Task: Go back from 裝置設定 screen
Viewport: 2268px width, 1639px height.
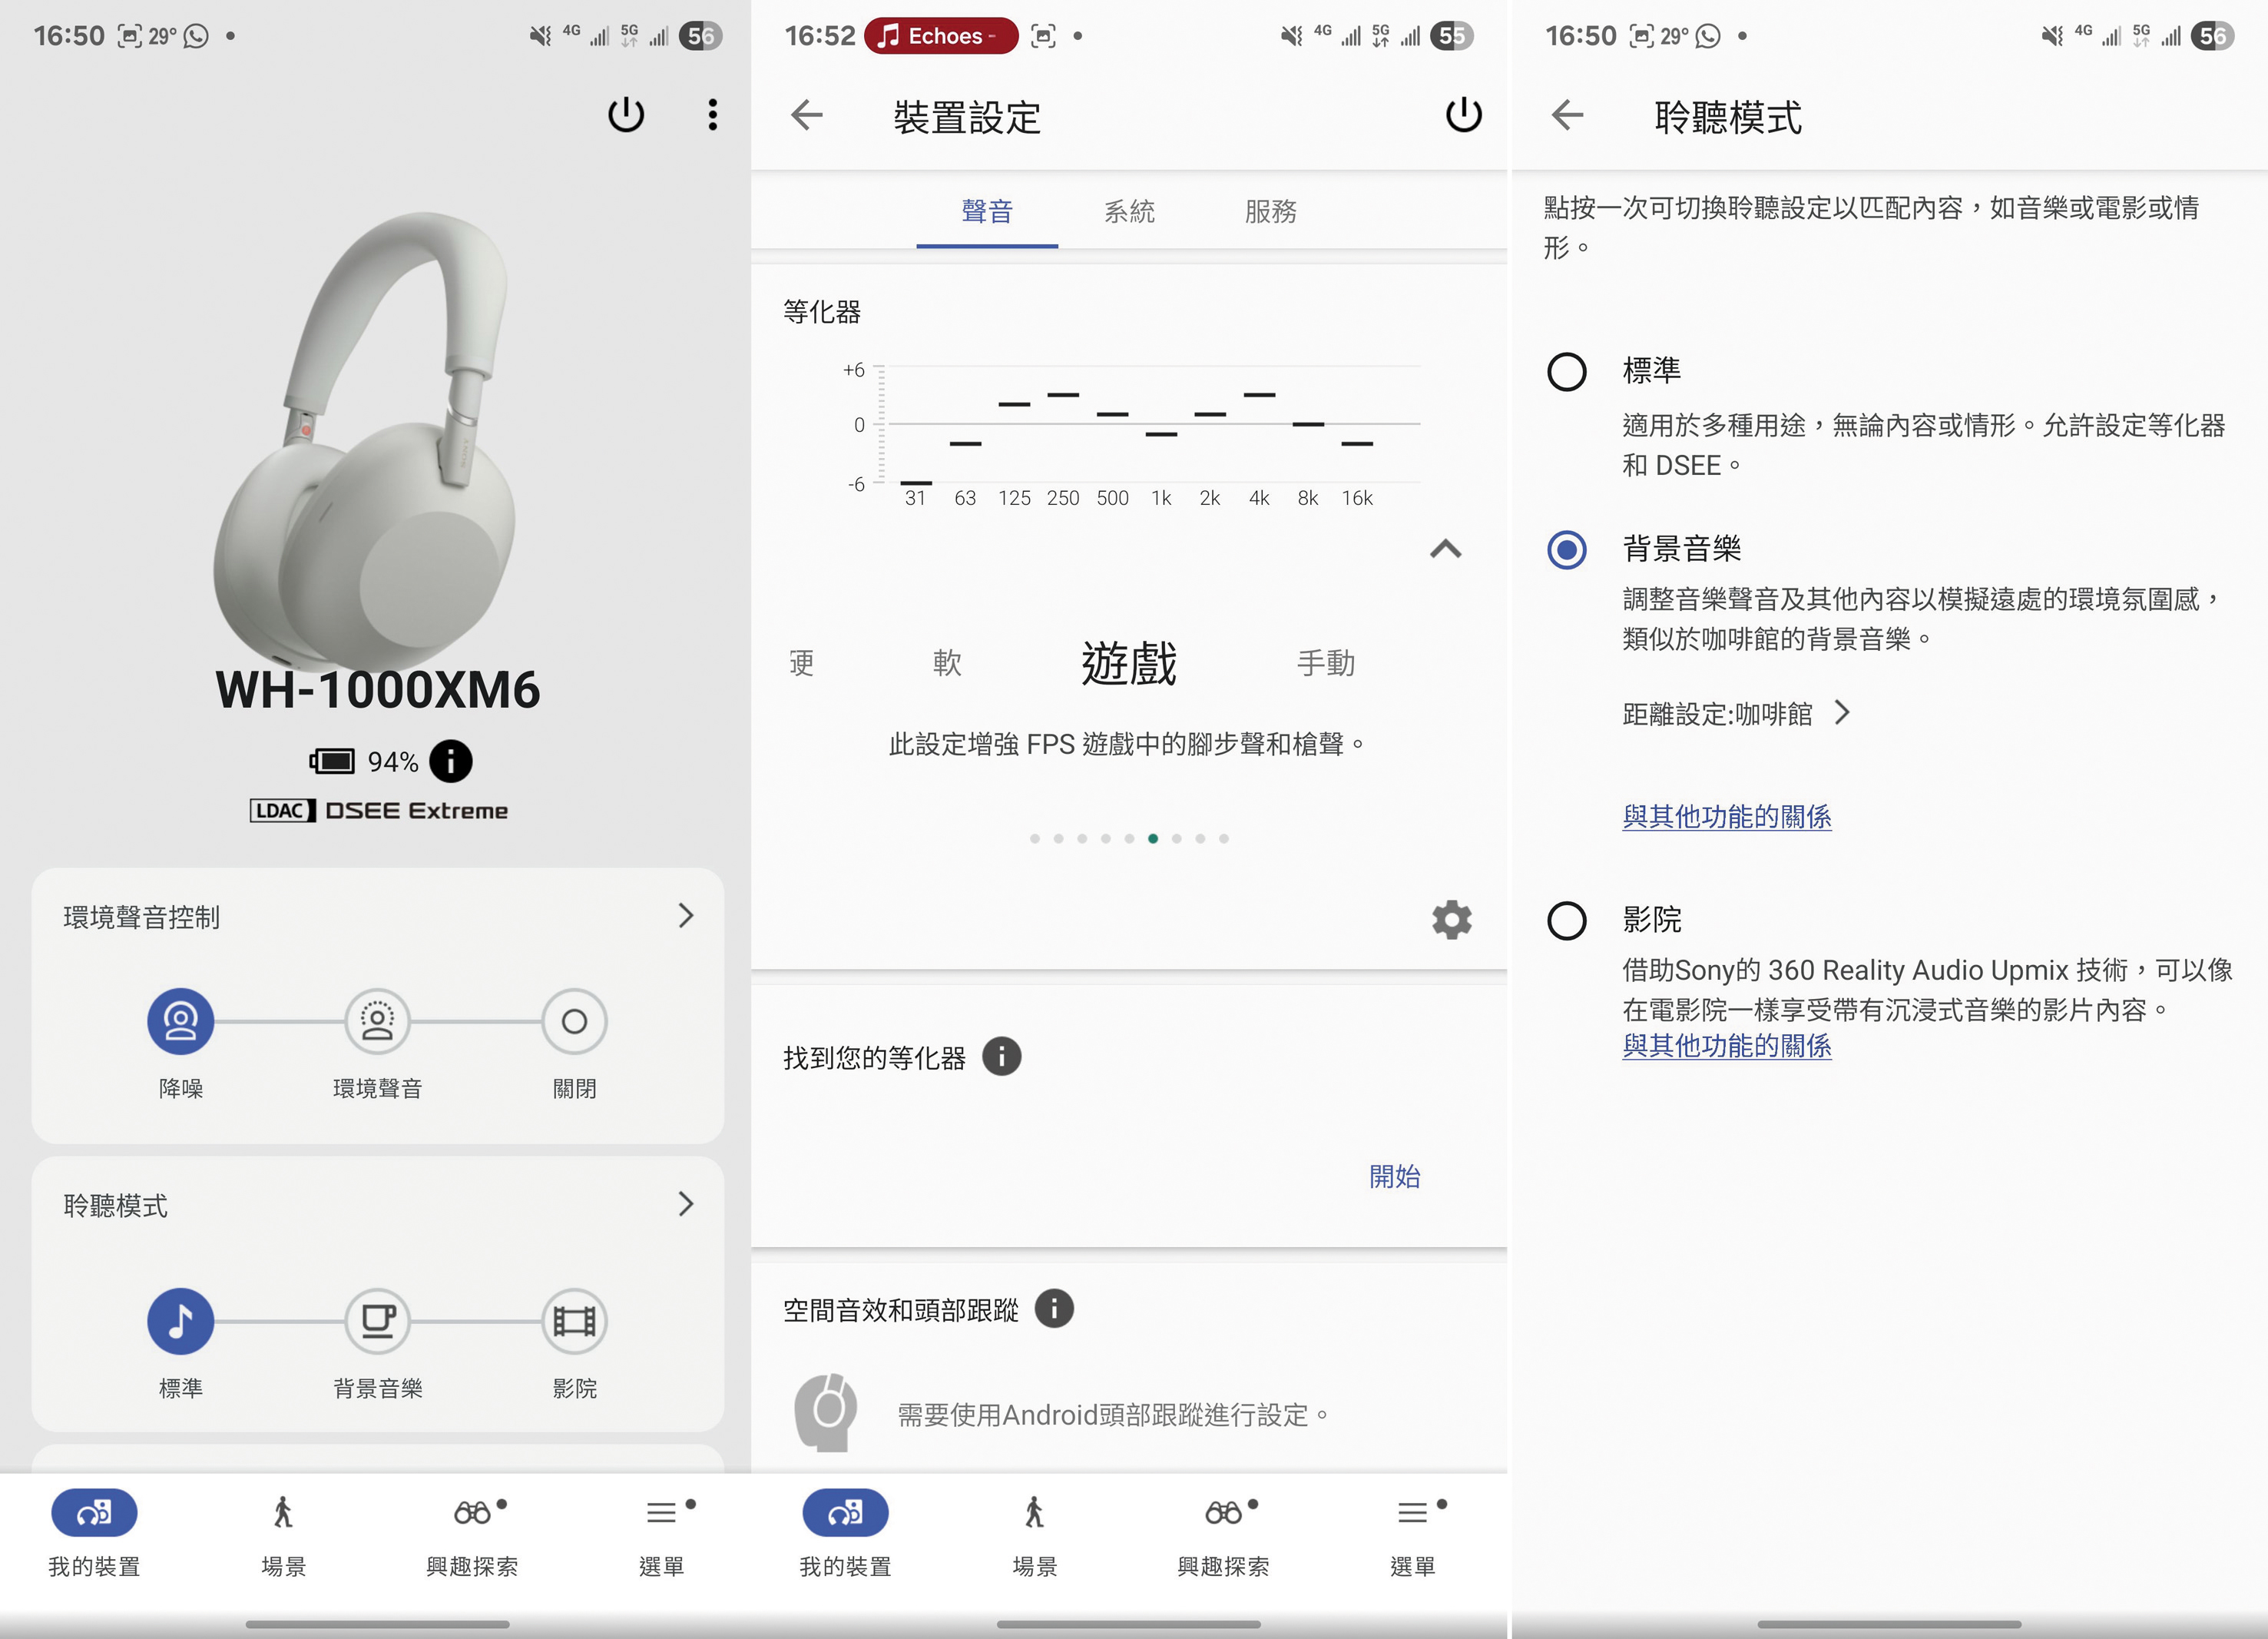Action: tap(807, 115)
